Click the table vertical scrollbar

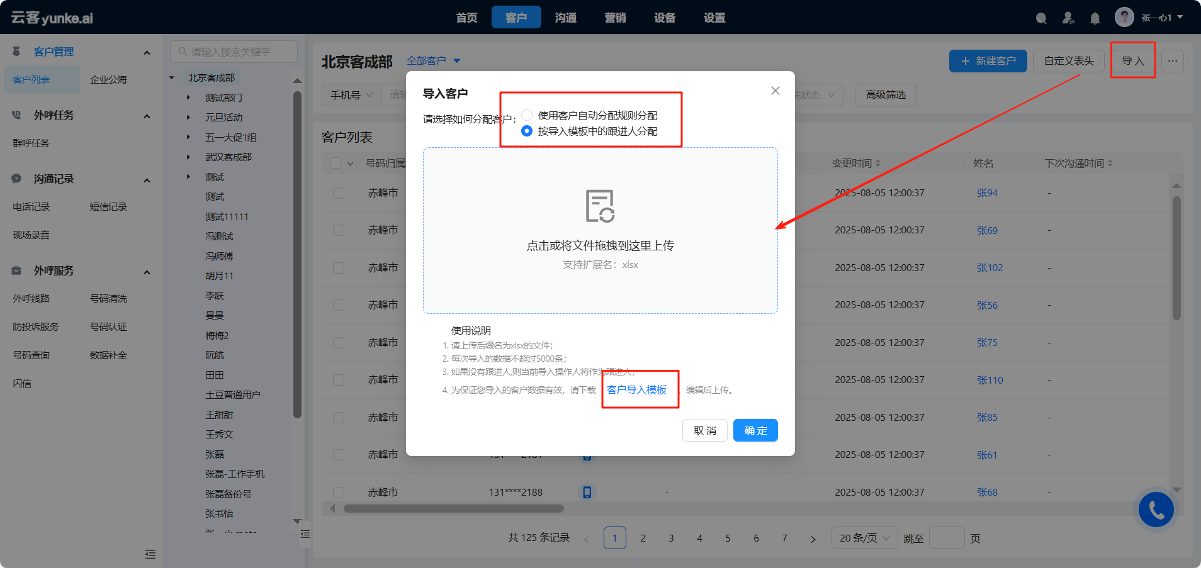click(1176, 258)
